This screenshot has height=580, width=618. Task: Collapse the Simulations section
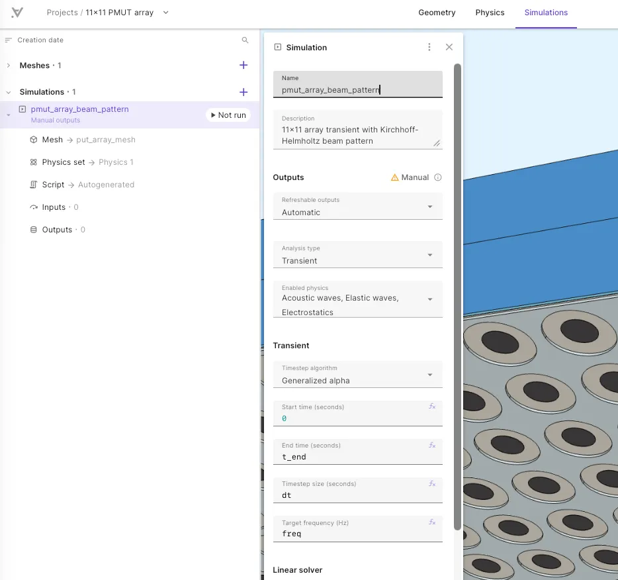(9, 92)
